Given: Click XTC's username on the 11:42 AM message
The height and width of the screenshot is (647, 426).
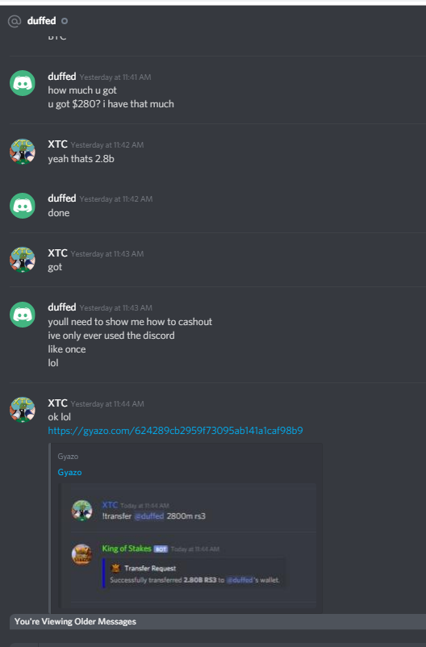Looking at the screenshot, I should [x=57, y=144].
